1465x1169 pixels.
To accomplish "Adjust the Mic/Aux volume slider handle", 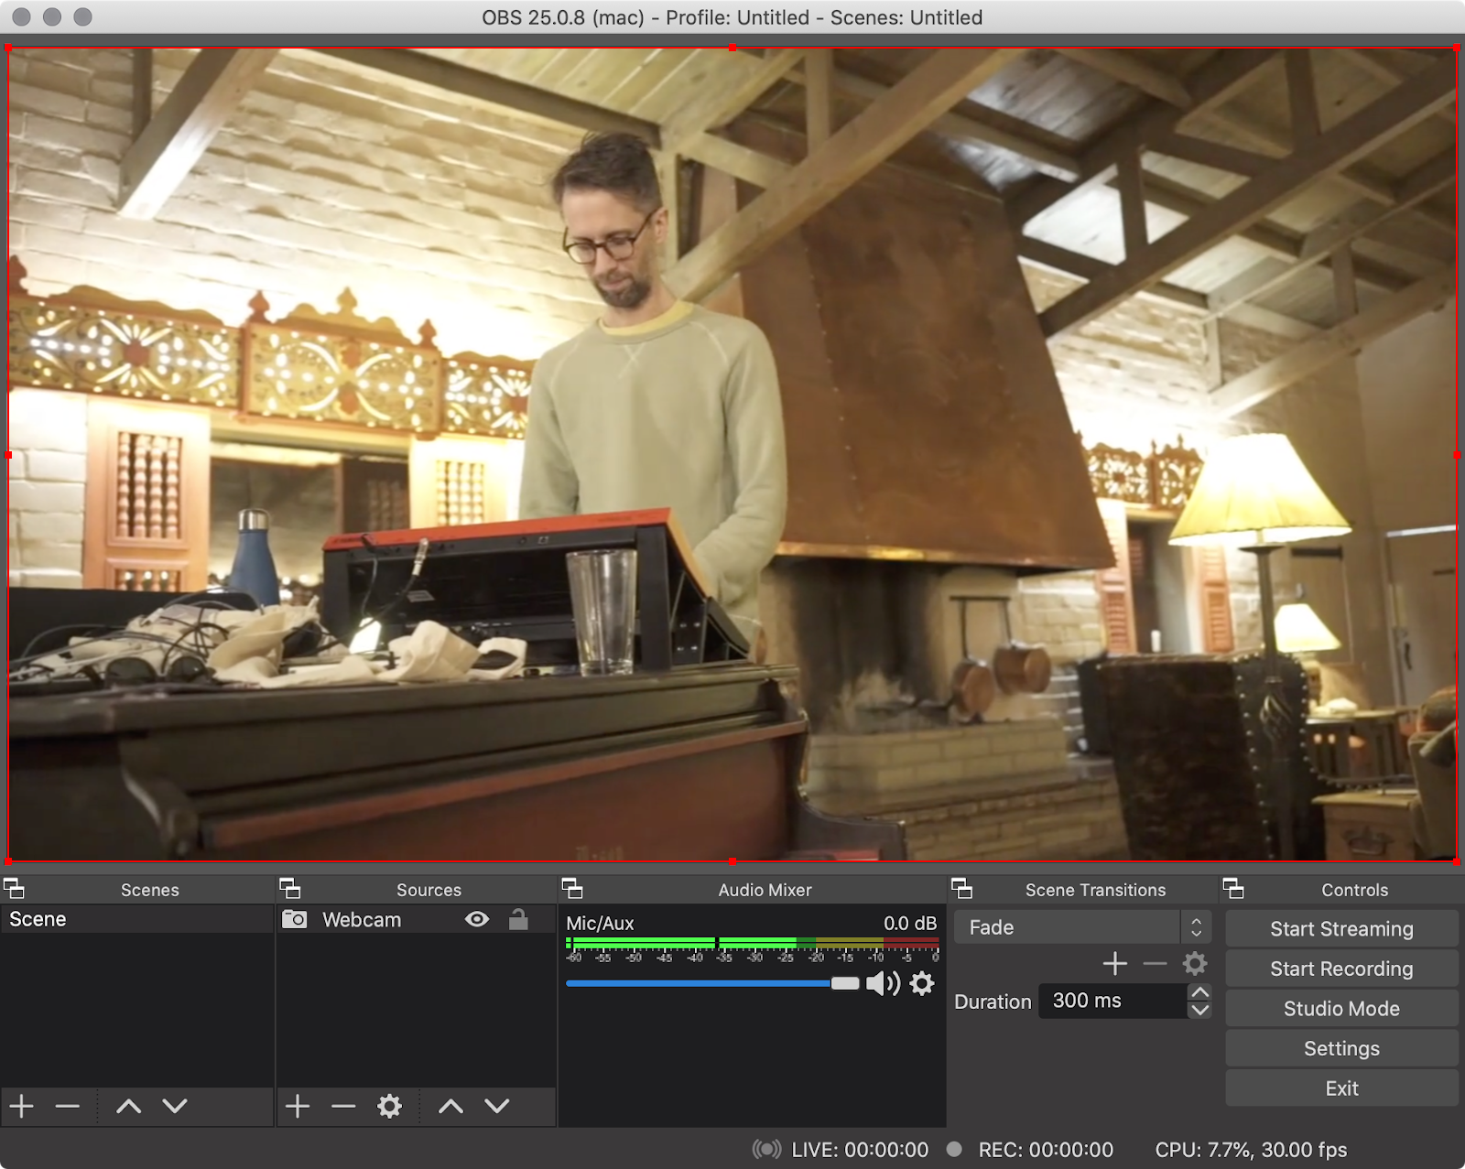I will click(x=845, y=983).
